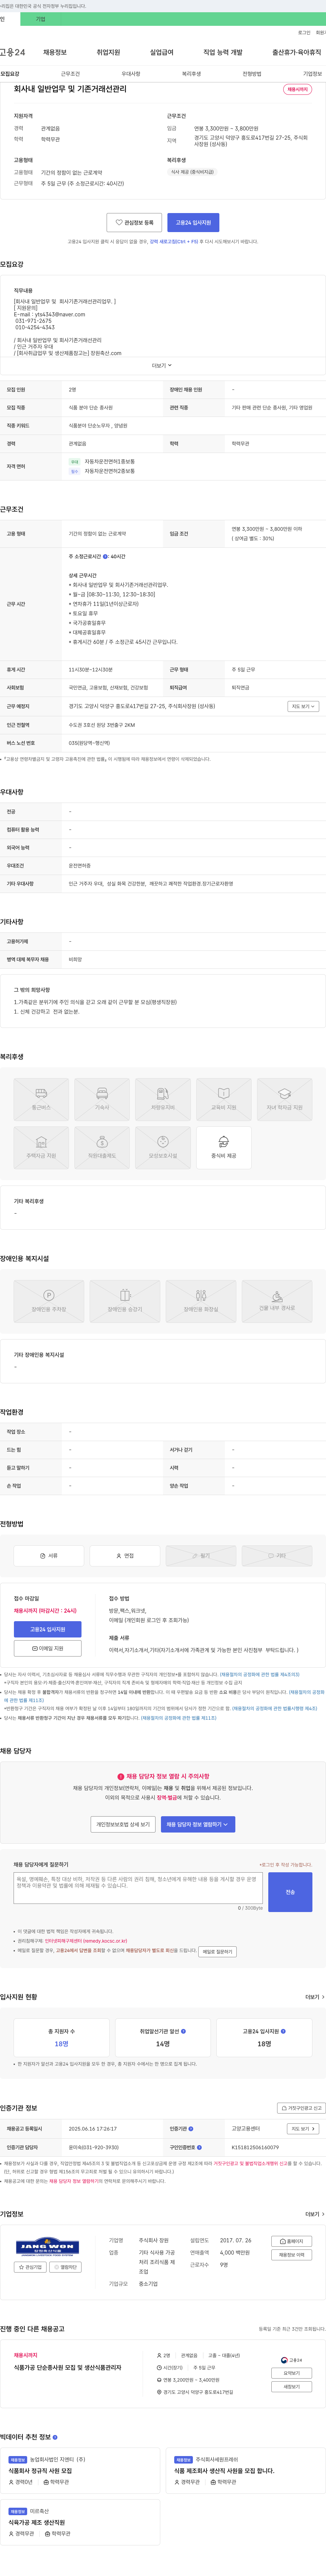Switch to the 모집요강 tab
This screenshot has height=2576, width=326.
click(x=10, y=74)
